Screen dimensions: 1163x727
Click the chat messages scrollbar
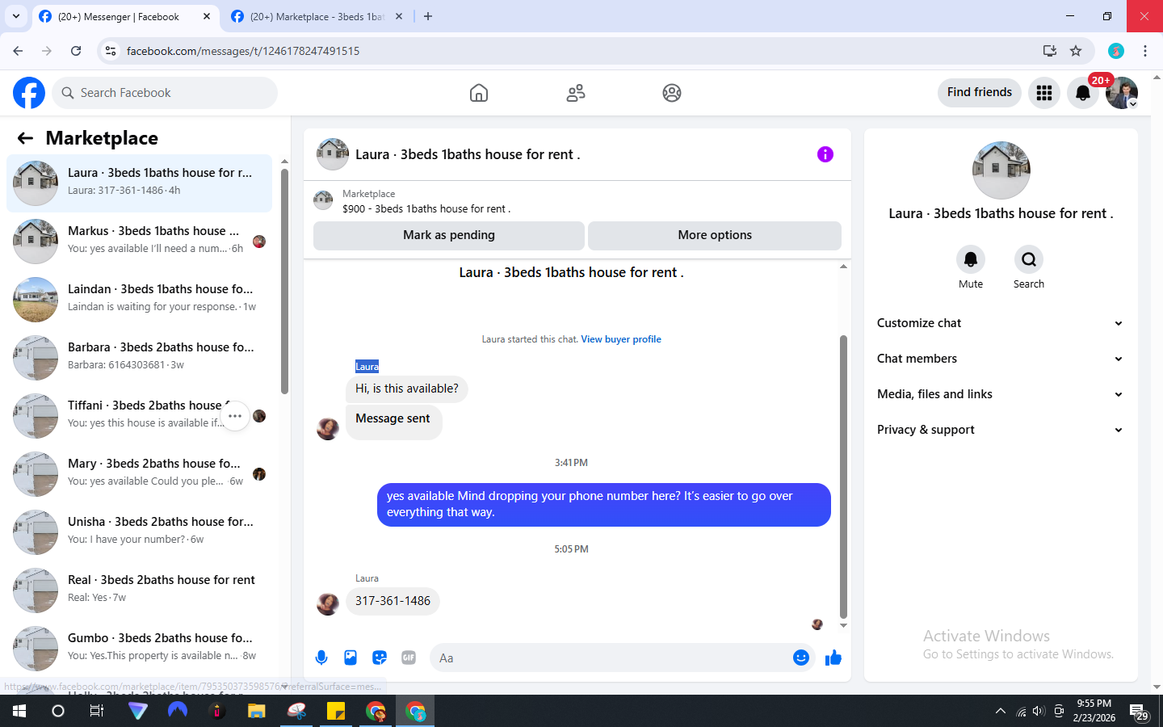click(x=843, y=477)
